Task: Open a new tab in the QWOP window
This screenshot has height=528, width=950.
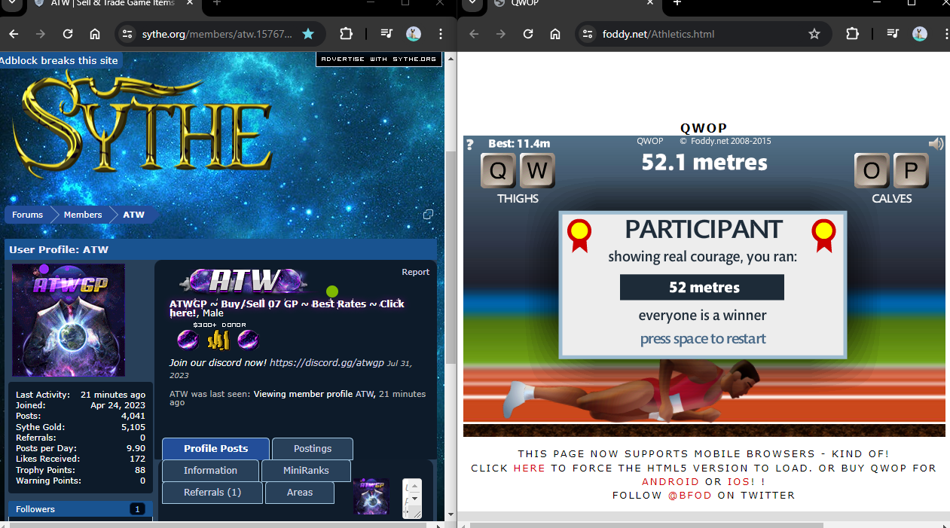Action: point(677,3)
